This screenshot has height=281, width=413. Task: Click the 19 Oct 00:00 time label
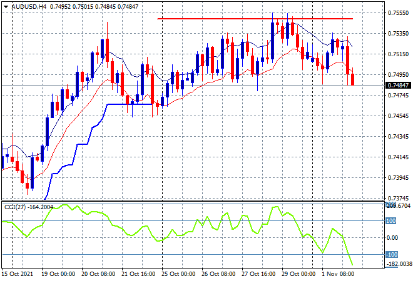(58, 274)
